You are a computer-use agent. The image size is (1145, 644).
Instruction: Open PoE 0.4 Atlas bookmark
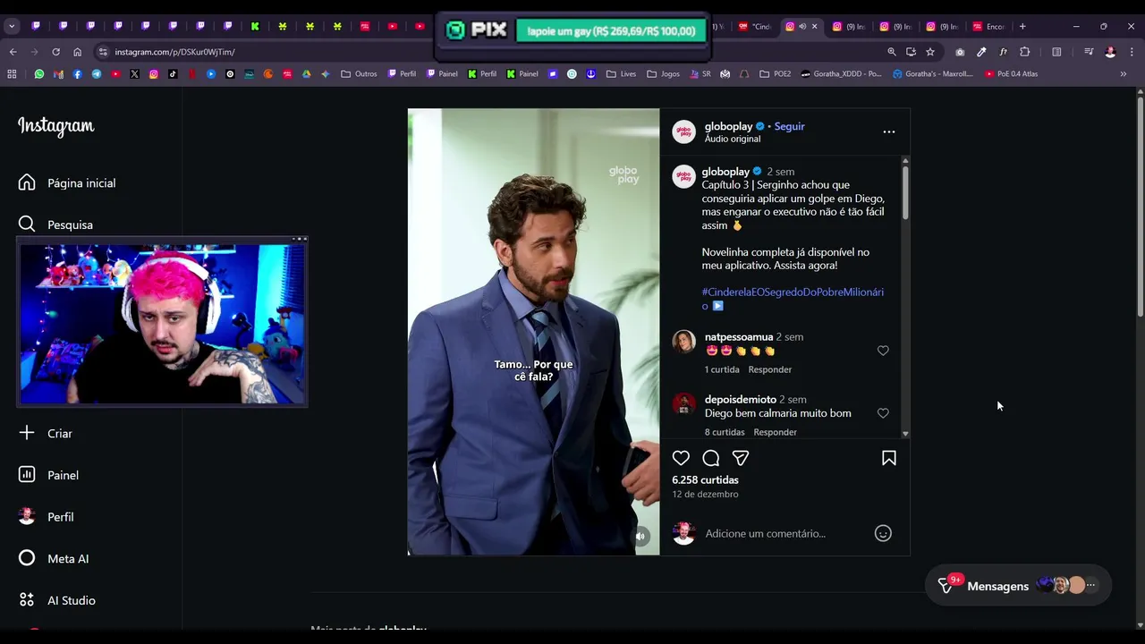(1012, 74)
